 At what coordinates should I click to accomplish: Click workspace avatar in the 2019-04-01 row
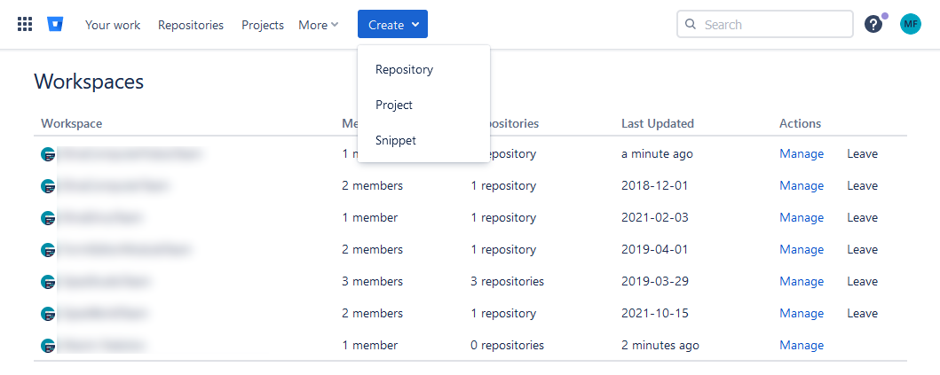48,249
